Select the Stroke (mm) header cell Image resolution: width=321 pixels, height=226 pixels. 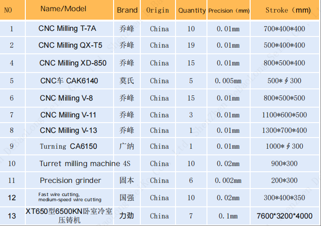click(x=285, y=10)
